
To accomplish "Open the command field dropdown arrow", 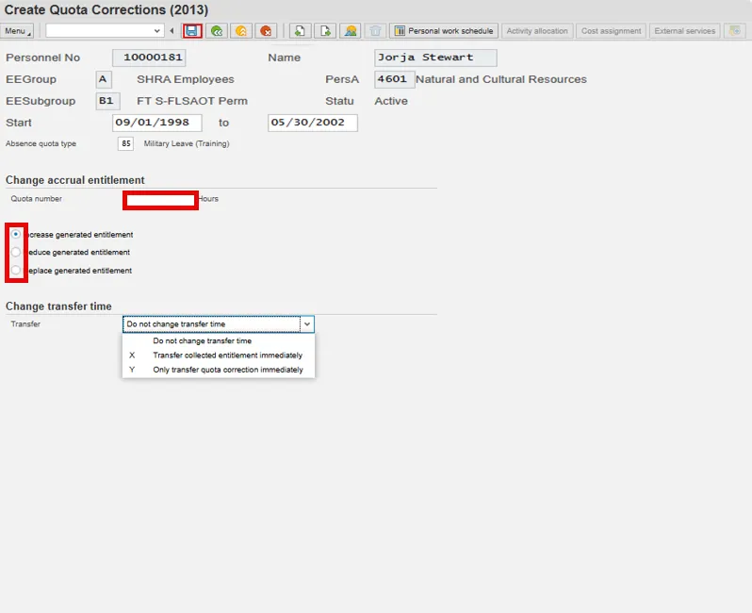I will (x=156, y=31).
